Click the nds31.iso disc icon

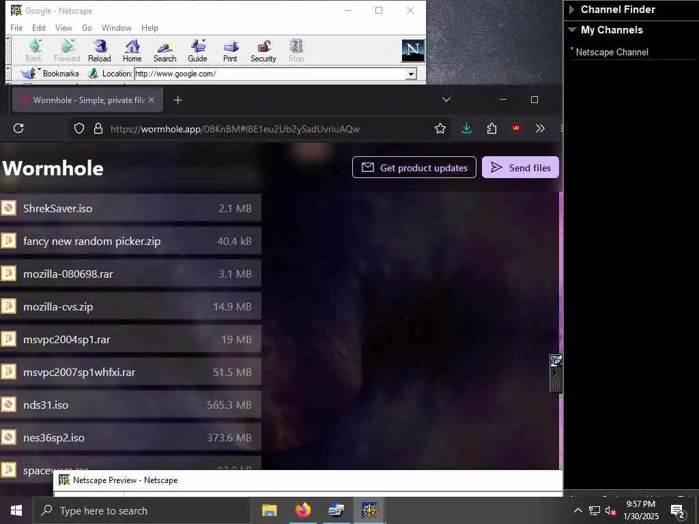8,405
